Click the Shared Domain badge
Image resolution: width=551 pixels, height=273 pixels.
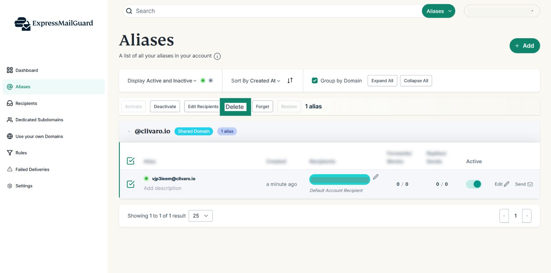pyautogui.click(x=194, y=131)
